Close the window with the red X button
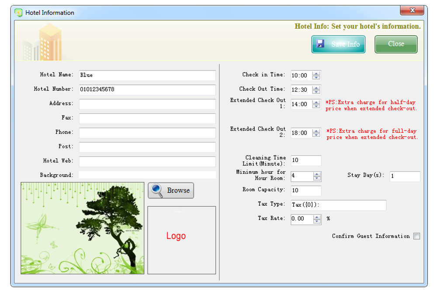 pos(413,10)
